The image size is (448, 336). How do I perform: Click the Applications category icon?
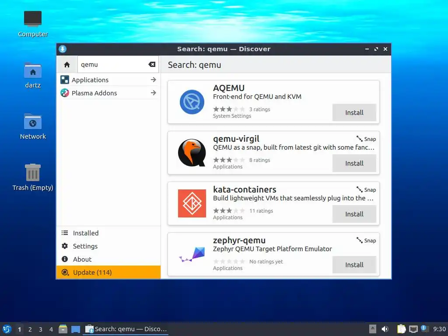65,80
